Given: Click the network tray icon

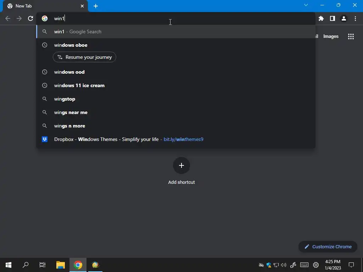Looking at the screenshot, I should pos(276,265).
